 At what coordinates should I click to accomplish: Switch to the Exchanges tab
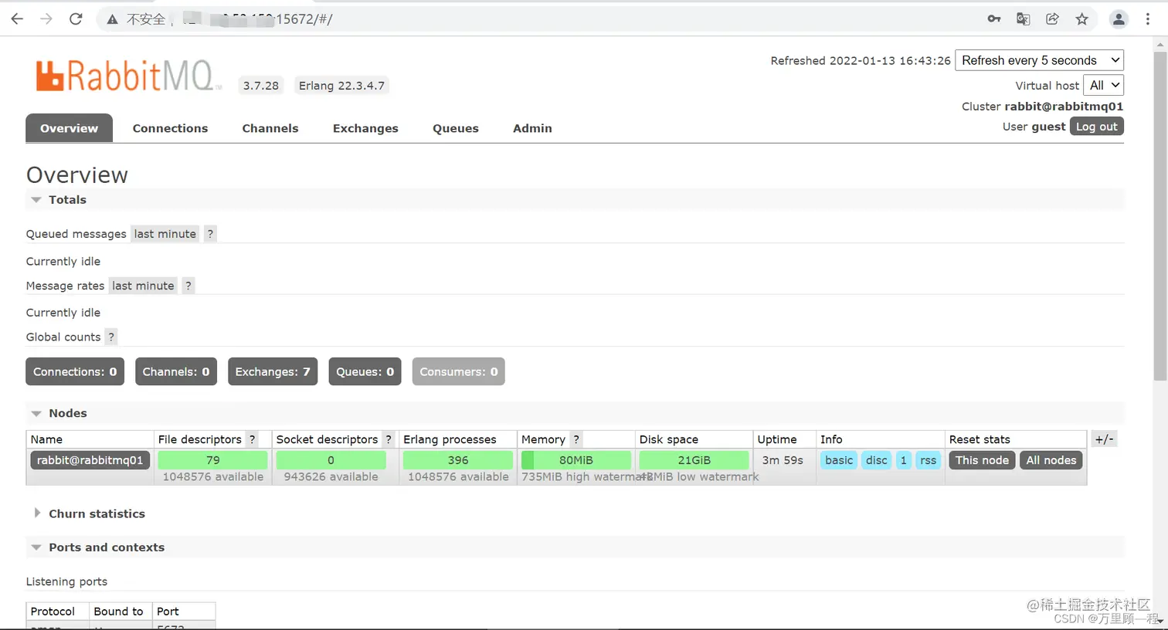click(365, 128)
